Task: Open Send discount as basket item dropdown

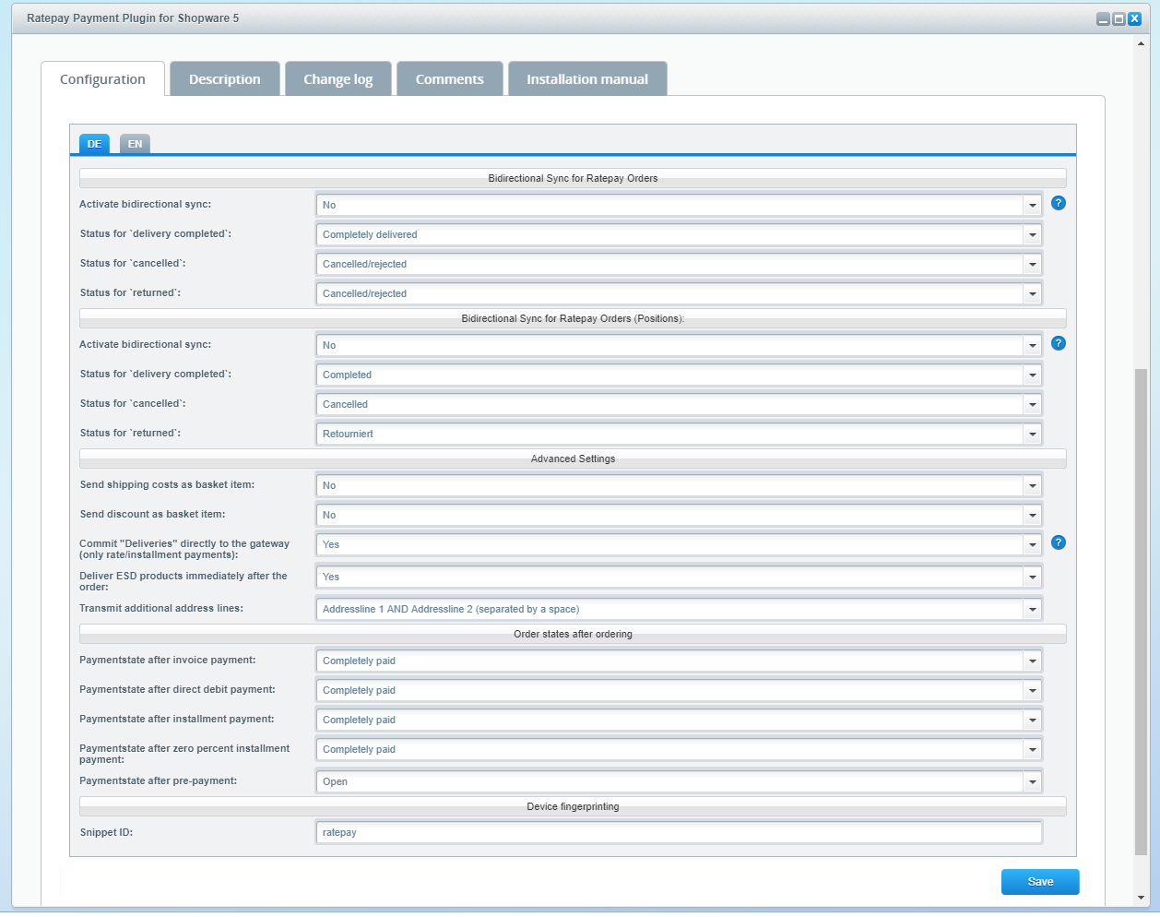Action: coord(1032,516)
